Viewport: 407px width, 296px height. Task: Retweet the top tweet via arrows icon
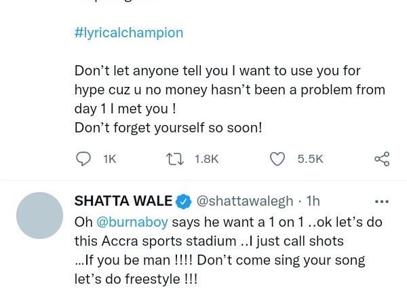176,159
